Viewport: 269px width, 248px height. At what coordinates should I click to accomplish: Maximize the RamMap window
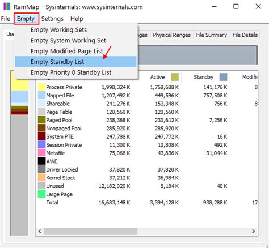tap(236, 7)
